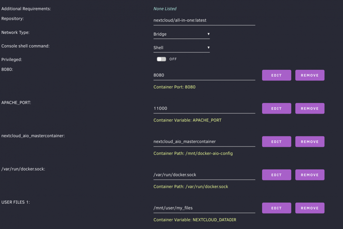This screenshot has width=343, height=229.
Task: Click the 8080: label
Action: (7, 69)
